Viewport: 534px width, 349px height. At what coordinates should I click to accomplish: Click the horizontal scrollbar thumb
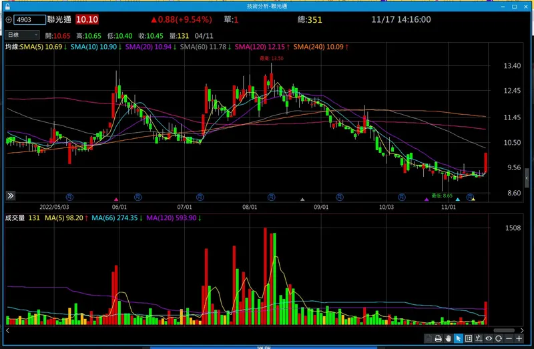point(504,330)
